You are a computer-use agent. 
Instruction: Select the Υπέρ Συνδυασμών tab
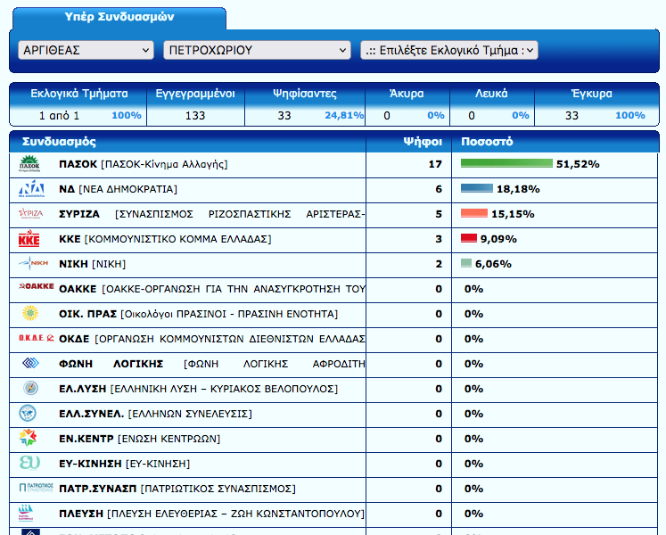click(119, 17)
